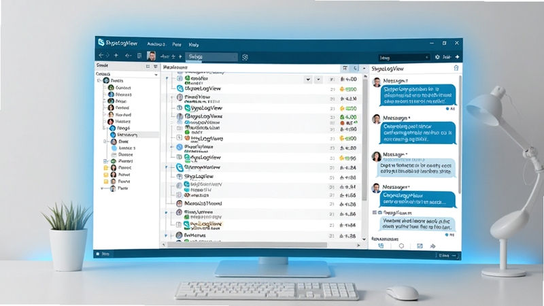This screenshot has width=544, height=306.
Task: Click the right arrow of the horizontal scrollbar
Action: click(358, 245)
